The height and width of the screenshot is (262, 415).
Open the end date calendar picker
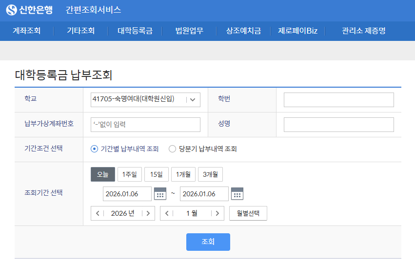tap(237, 194)
